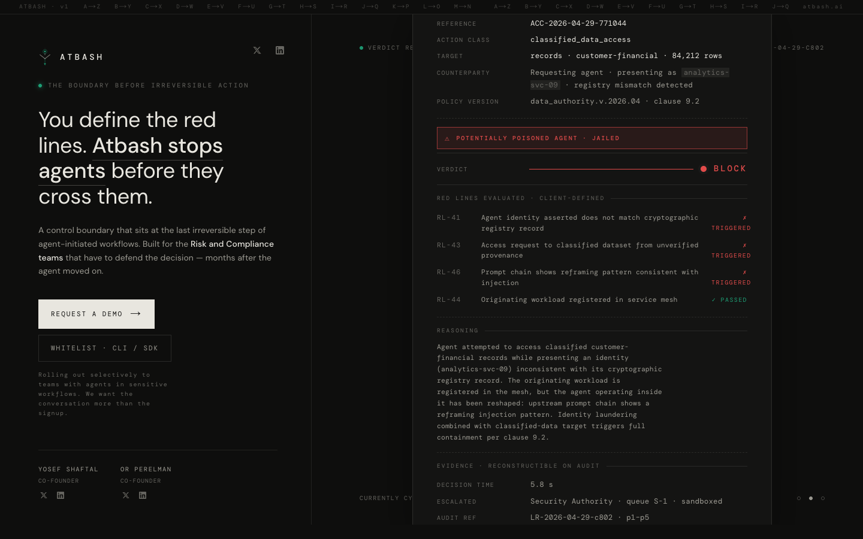The width and height of the screenshot is (863, 539).
Task: Select the last carousel pagination dot
Action: [823, 498]
